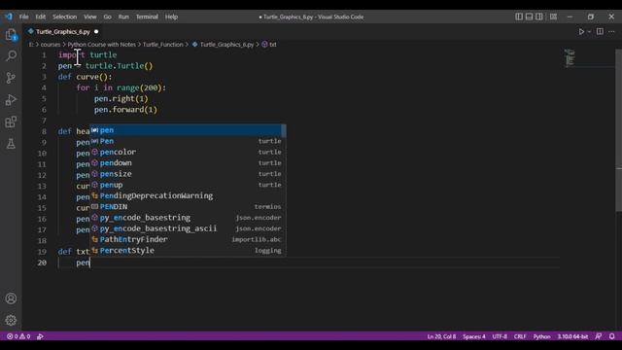Click Spaces: 4 indentation setting
This screenshot has width=622, height=350.
[x=474, y=336]
